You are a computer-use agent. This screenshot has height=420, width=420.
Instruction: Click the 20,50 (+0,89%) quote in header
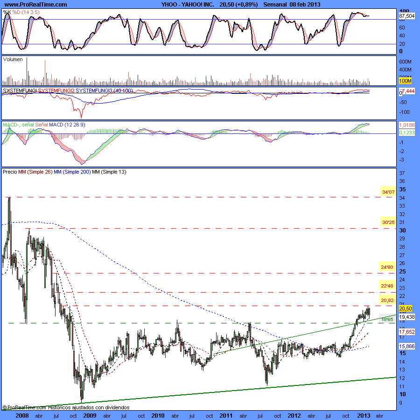(x=238, y=5)
